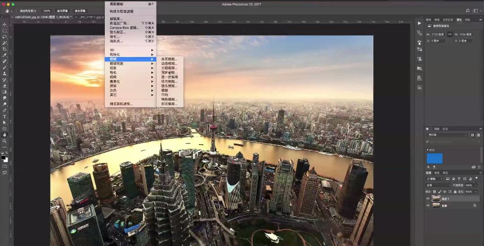Choose 径向模糊 in the blur submenu
The width and height of the screenshot is (484, 246).
tap(170, 82)
